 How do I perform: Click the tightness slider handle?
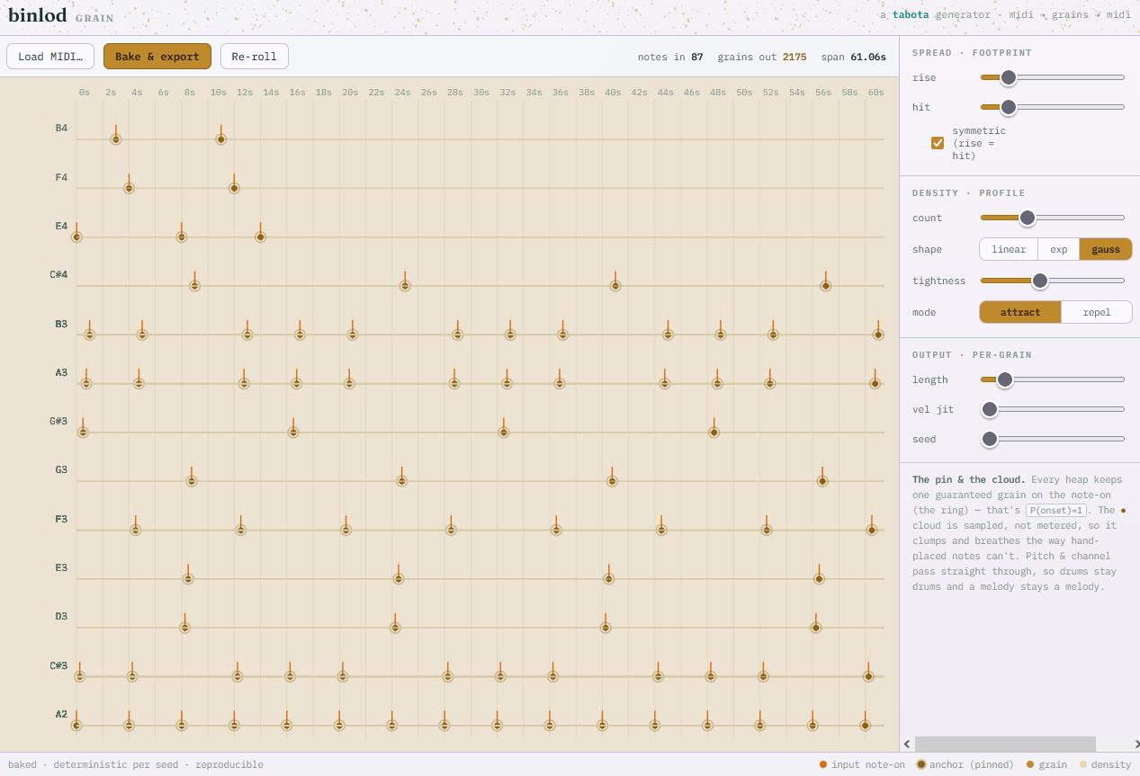click(x=1040, y=281)
